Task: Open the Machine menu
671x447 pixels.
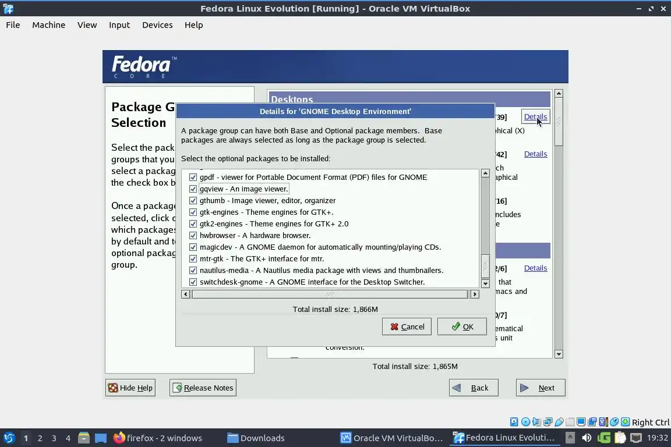Action: 49,25
